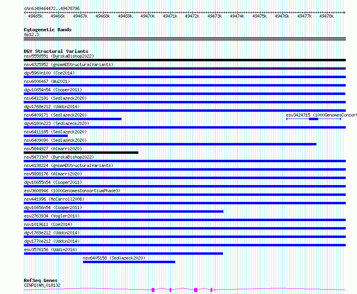This screenshot has width=357, height=294.
Task: Click nsv5898176 (Almarri2020) label
Action: coord(53,174)
